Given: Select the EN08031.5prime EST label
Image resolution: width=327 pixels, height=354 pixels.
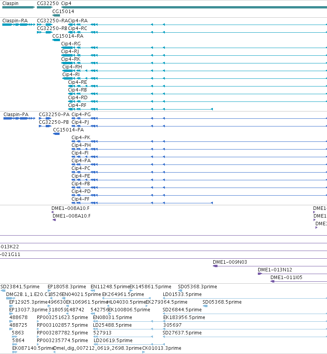Looking at the screenshot, I should [x=113, y=317].
